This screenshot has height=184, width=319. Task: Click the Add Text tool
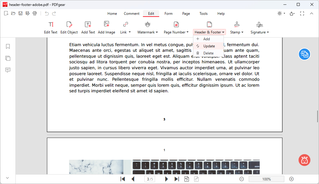[x=88, y=28]
